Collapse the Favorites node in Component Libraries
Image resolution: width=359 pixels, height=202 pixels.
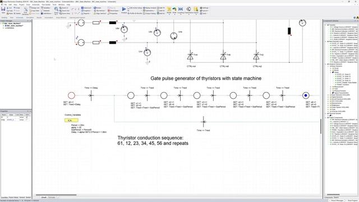click(x=325, y=25)
